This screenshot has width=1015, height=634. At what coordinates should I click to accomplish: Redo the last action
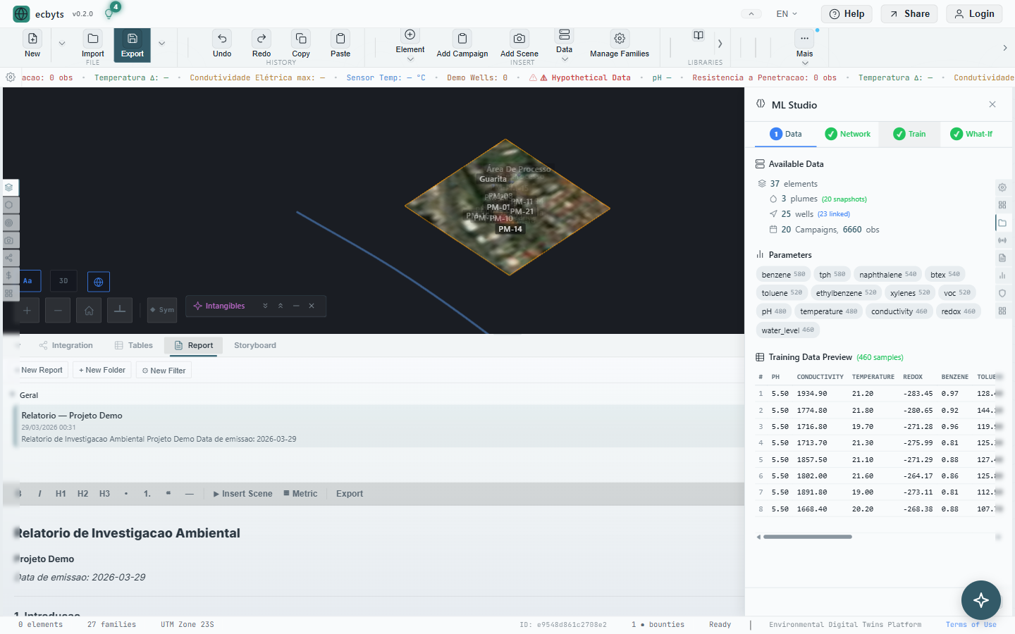point(262,44)
